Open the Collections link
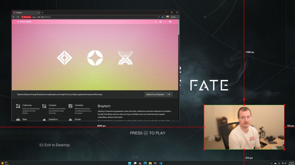295x165 pixels. tap(27, 105)
